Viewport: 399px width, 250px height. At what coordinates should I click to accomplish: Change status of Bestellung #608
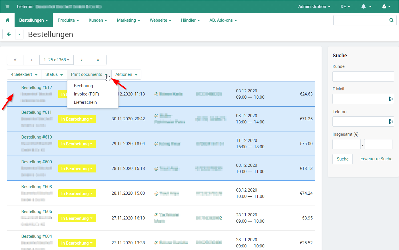77,194
